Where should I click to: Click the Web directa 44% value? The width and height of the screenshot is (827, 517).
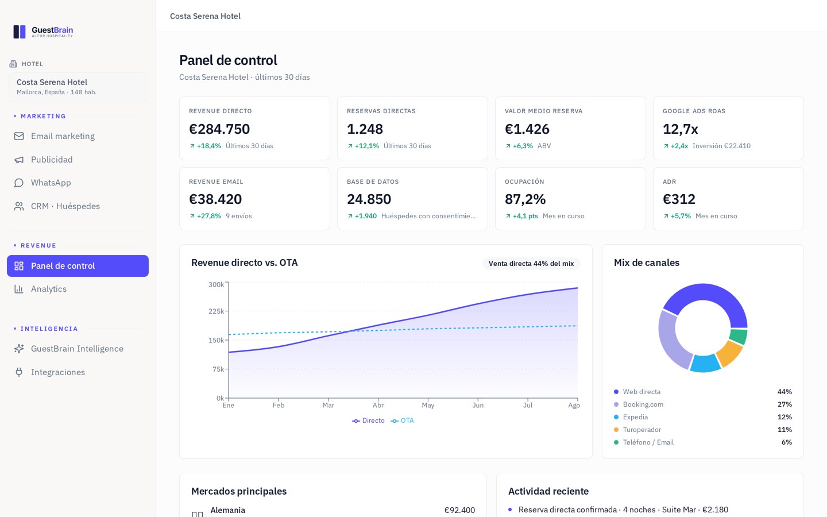[785, 392]
